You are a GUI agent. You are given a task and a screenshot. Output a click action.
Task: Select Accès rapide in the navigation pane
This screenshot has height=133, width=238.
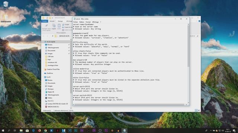tap(51, 42)
